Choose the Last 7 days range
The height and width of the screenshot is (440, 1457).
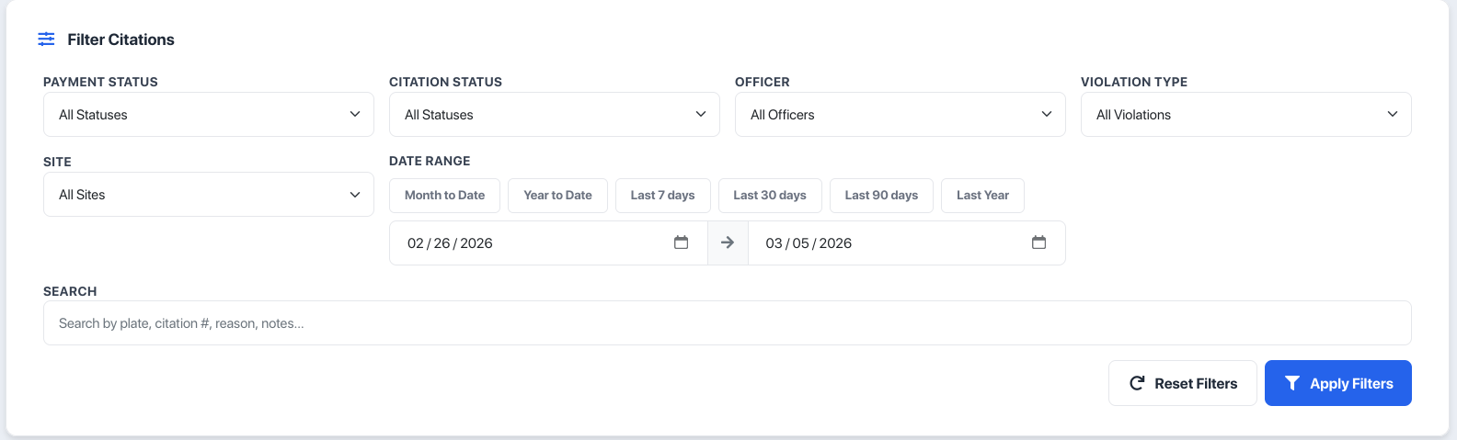point(662,196)
